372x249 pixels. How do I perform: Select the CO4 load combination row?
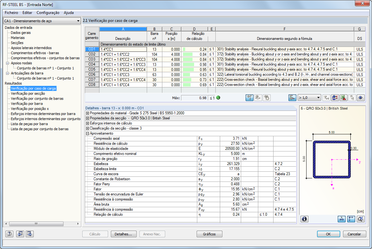225,64
